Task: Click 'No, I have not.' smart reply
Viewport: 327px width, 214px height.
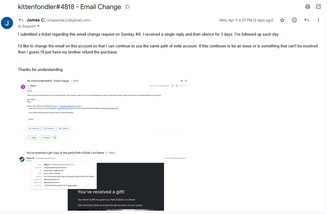Action: click(34, 128)
